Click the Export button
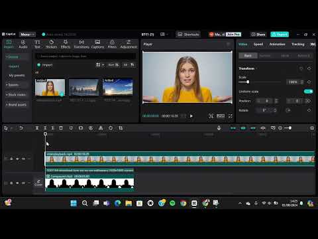318x239 pixels. 280,35
